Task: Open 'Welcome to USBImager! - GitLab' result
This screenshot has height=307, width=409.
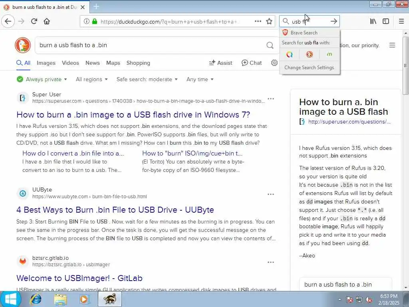Action: (79, 278)
